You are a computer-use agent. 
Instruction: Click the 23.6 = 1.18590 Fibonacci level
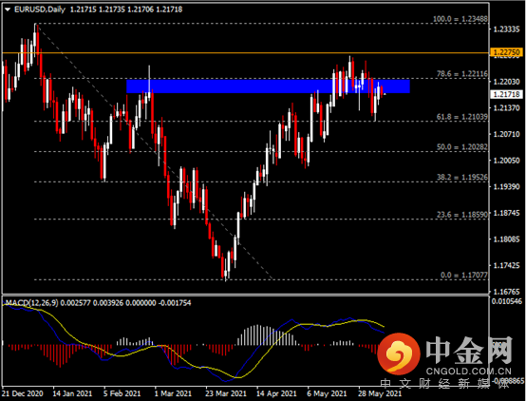[462, 215]
